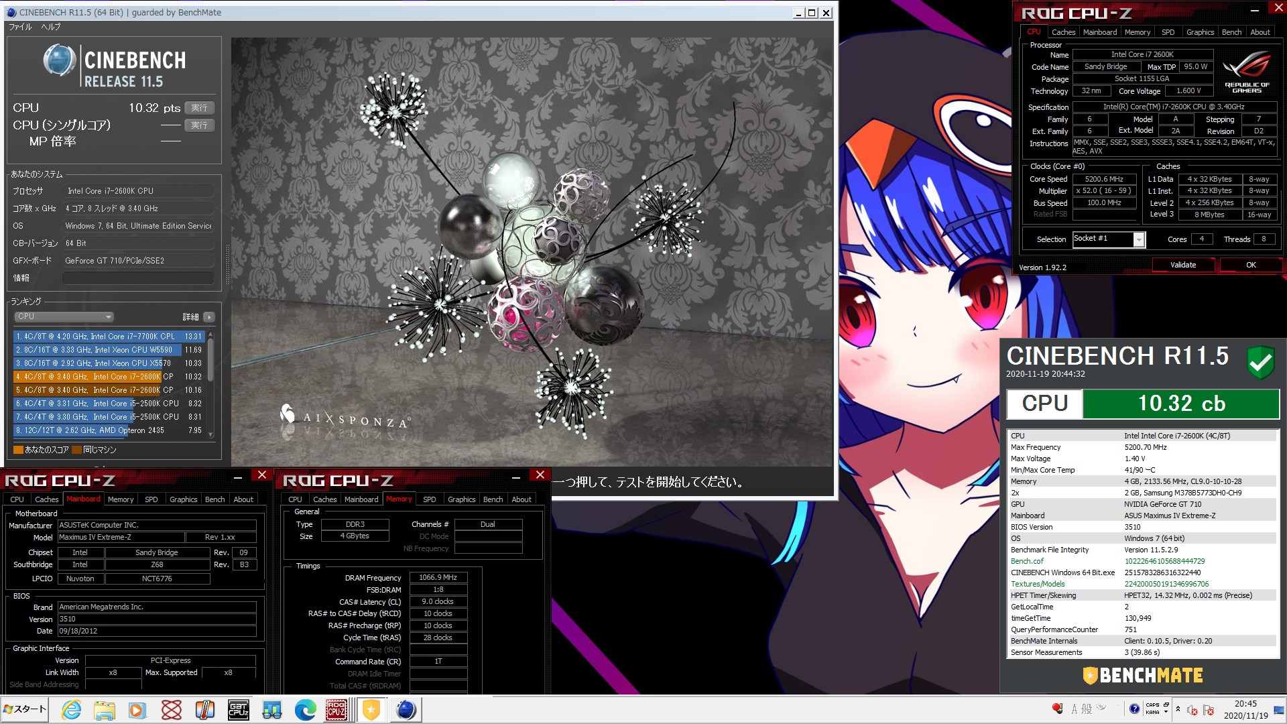
Task: Open the CAPS KANA language bar options arrow
Action: (x=1166, y=713)
